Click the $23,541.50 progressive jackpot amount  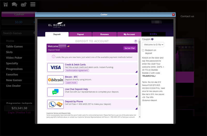(x=19, y=108)
